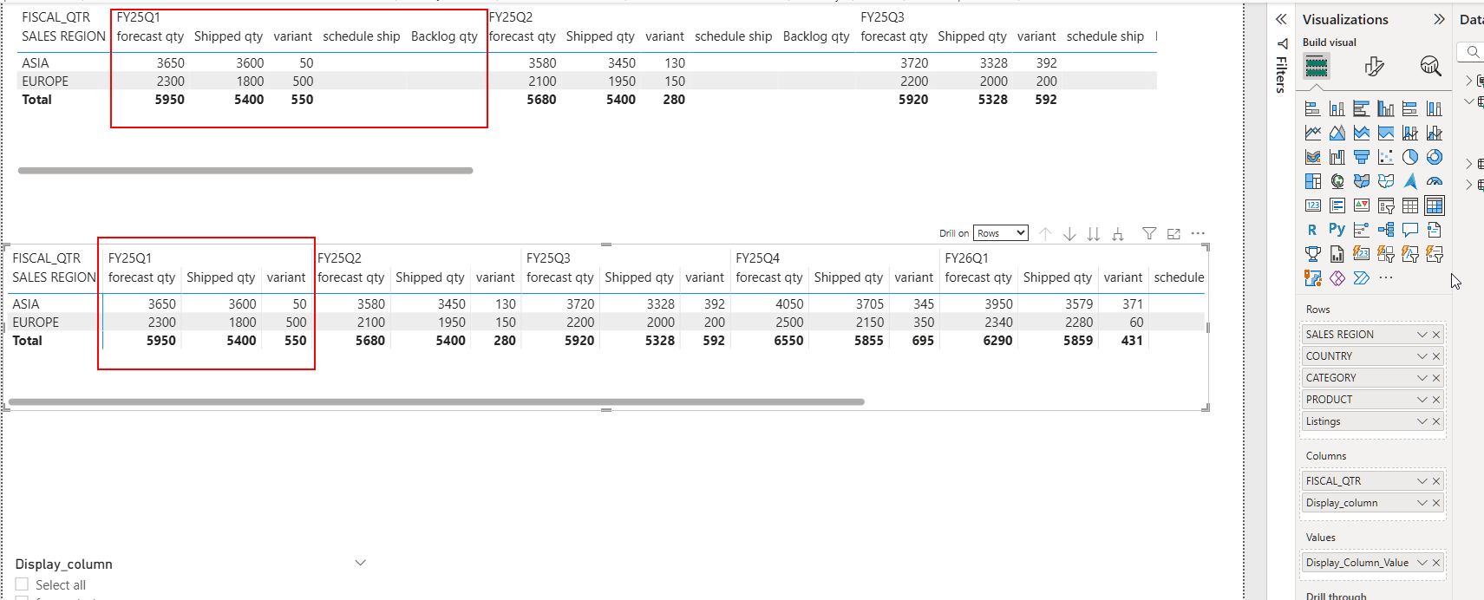
Task: Tick the Select all checkbox
Action: (x=22, y=584)
